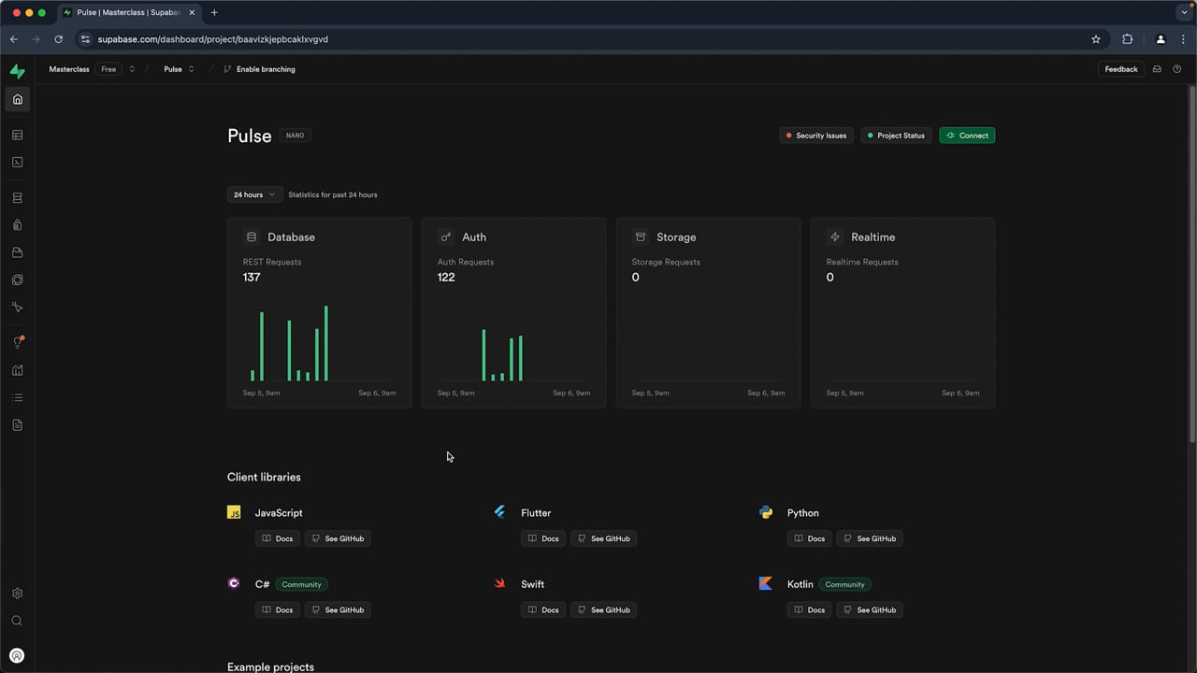
Task: Open JavaScript See GitHub link
Action: point(338,538)
